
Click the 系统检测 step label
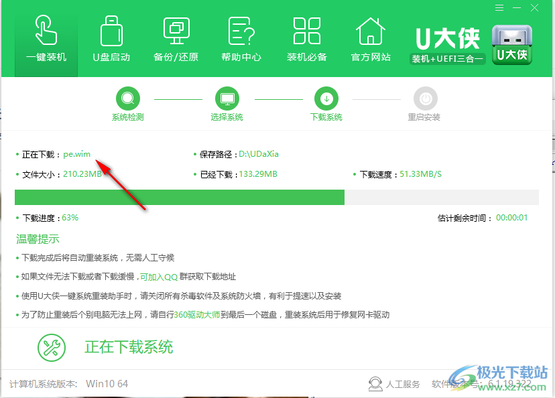click(x=128, y=117)
